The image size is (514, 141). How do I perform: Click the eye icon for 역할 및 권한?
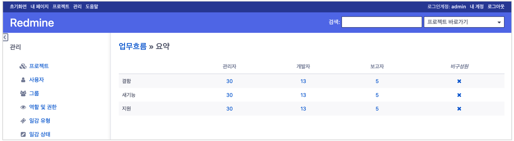[23, 107]
